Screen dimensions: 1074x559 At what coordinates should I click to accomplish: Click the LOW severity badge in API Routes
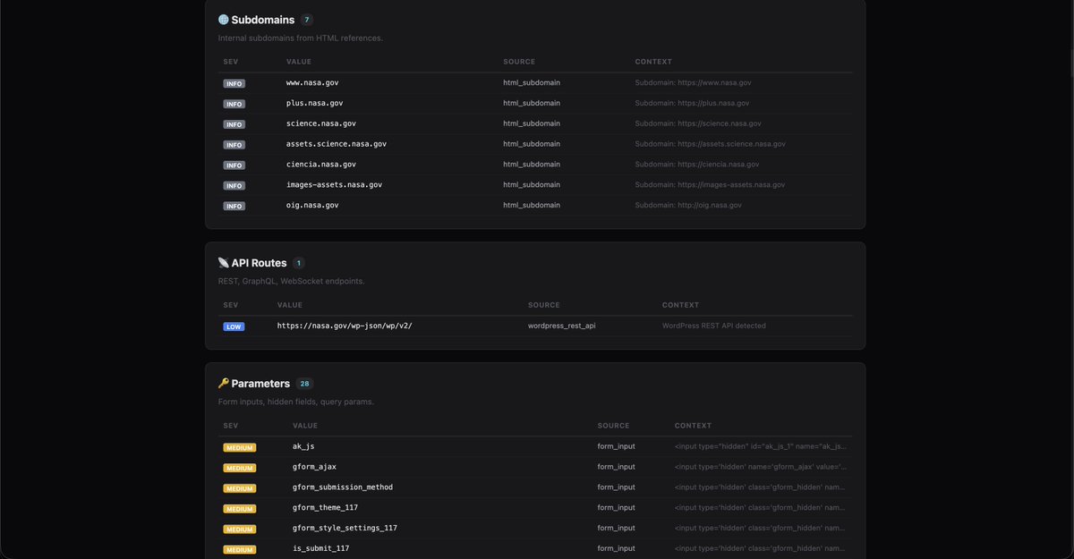234,326
